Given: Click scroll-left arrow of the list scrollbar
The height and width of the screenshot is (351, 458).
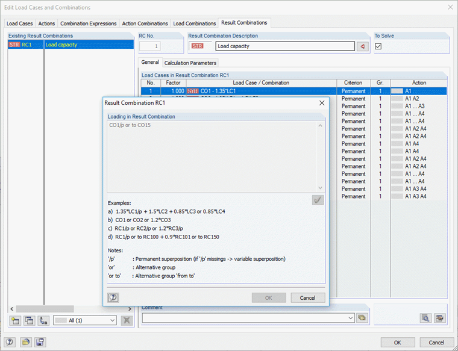Looking at the screenshot, I should pos(12,309).
